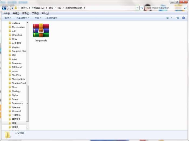
Task: Click the 新建文件夹 button
Action: pos(52,18)
